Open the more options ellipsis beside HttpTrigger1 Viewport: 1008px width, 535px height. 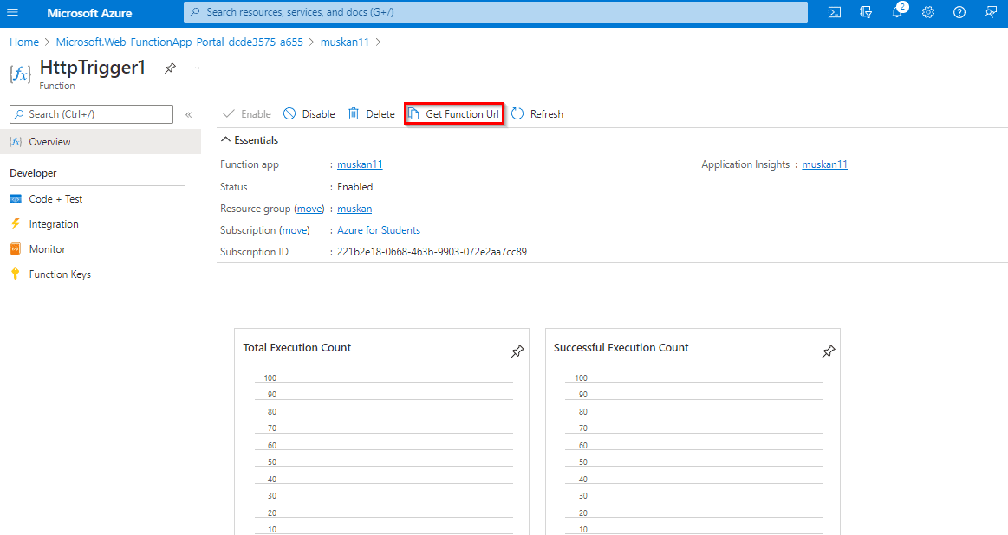point(195,68)
